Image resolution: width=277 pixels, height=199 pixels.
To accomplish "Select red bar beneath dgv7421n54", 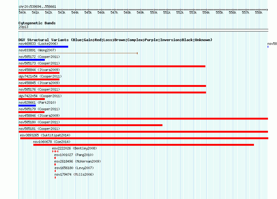I will tap(39, 79).
